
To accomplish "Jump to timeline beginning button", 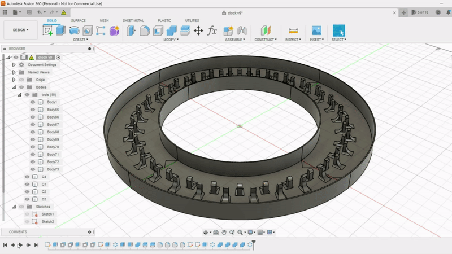I will pos(5,245).
